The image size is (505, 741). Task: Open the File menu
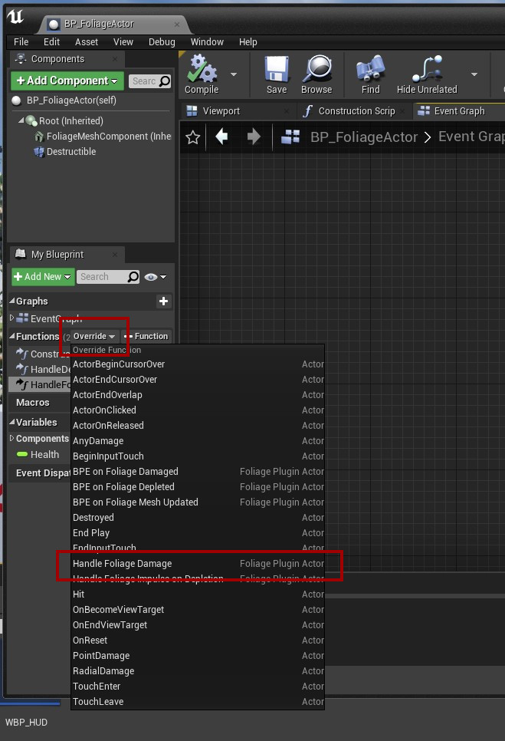(x=21, y=42)
